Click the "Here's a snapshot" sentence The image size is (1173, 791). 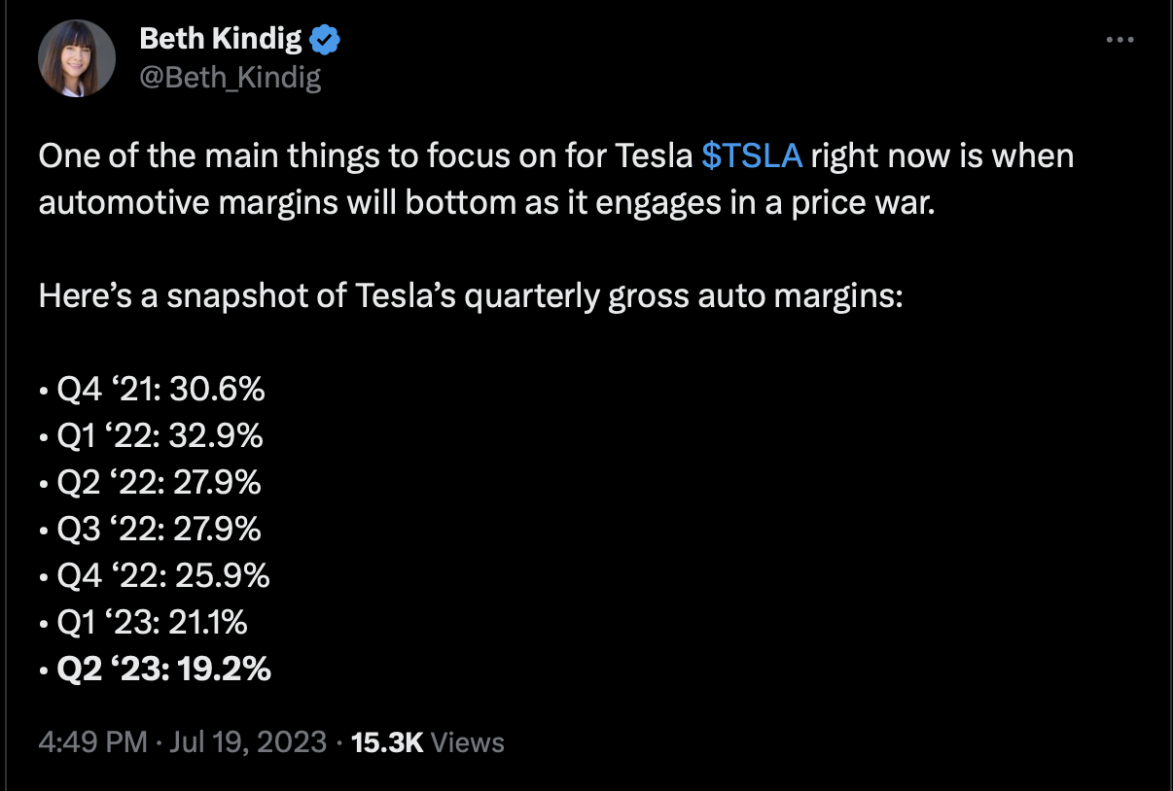pos(471,295)
